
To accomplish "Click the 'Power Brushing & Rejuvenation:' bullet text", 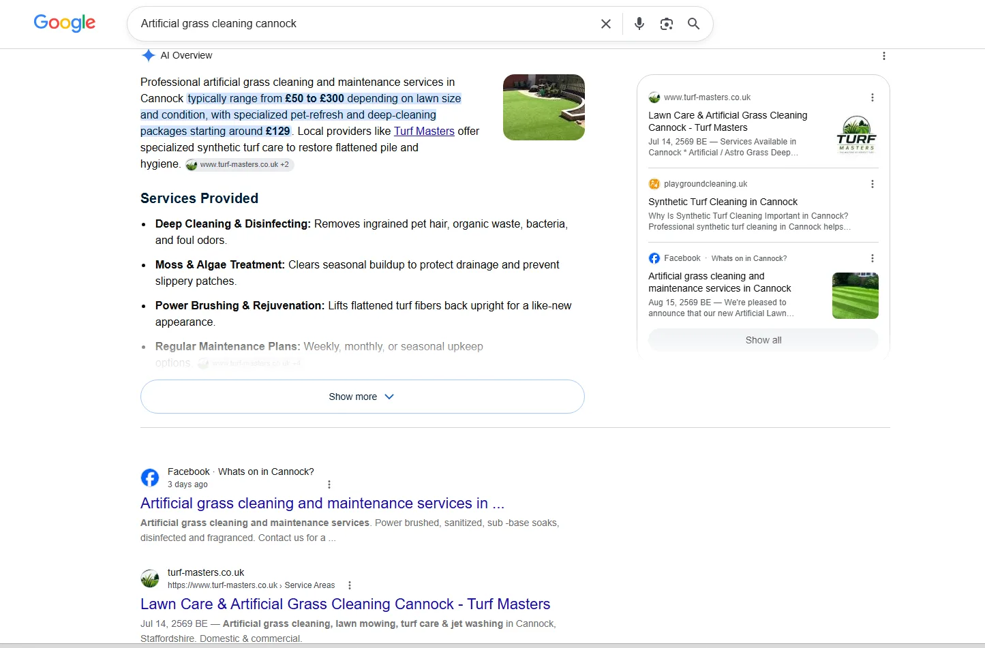I will click(240, 305).
